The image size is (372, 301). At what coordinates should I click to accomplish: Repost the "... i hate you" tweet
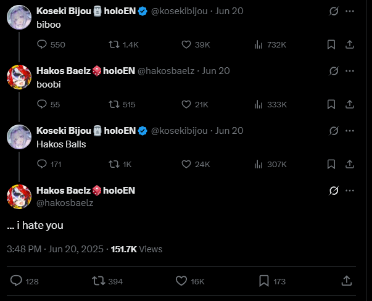98,281
